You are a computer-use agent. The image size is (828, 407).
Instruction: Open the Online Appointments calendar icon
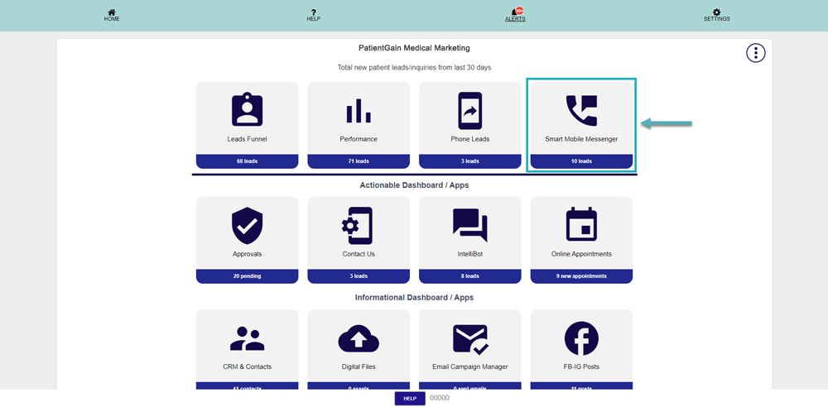tap(581, 225)
